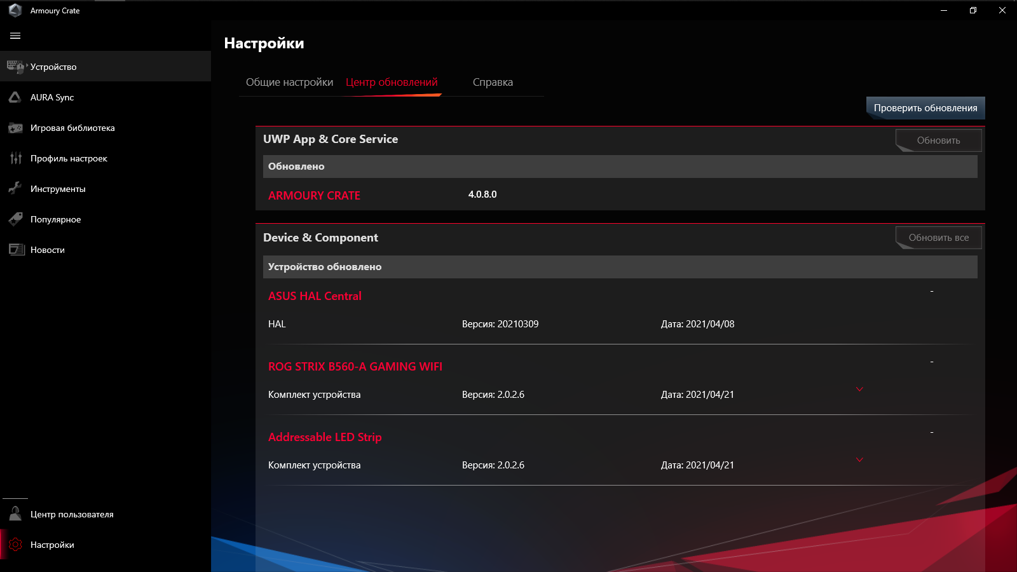The image size is (1017, 572).
Task: Click Проверить обновления button
Action: (x=925, y=108)
